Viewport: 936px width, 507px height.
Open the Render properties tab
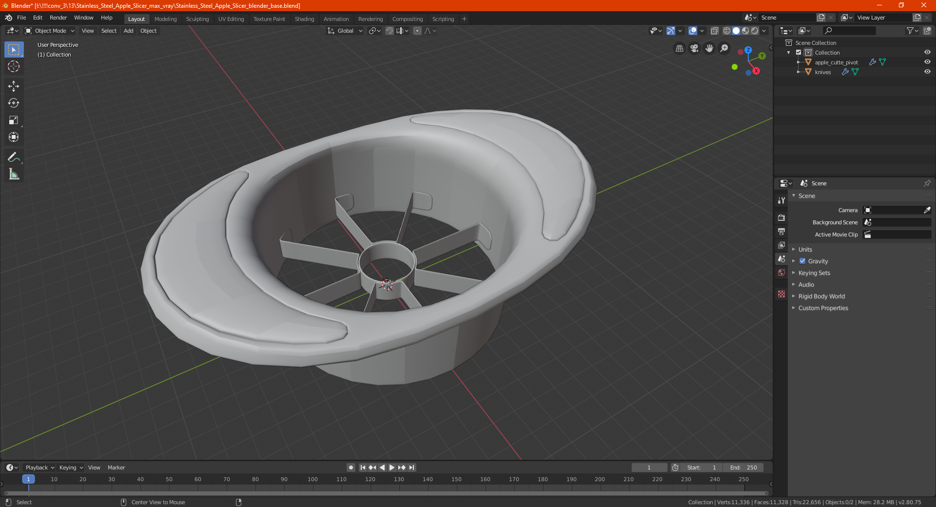(781, 217)
